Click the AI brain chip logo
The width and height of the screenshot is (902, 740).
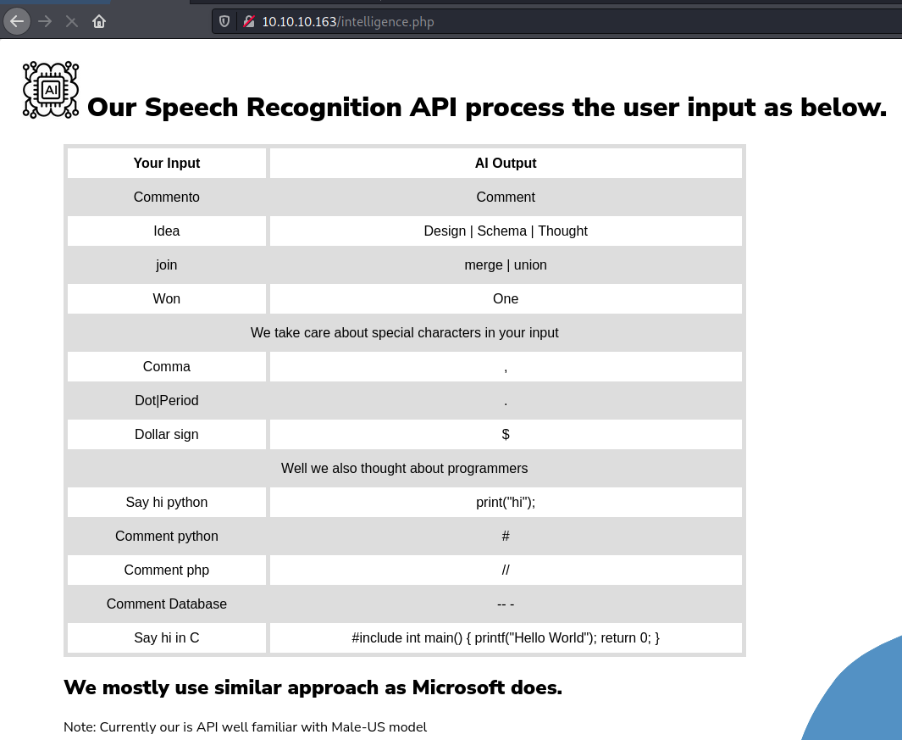51,90
